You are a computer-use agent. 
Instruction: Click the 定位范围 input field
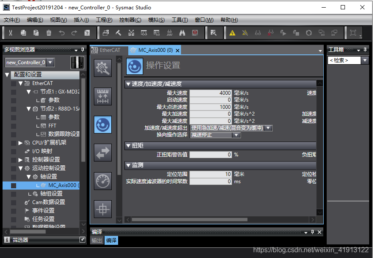[x=211, y=174]
